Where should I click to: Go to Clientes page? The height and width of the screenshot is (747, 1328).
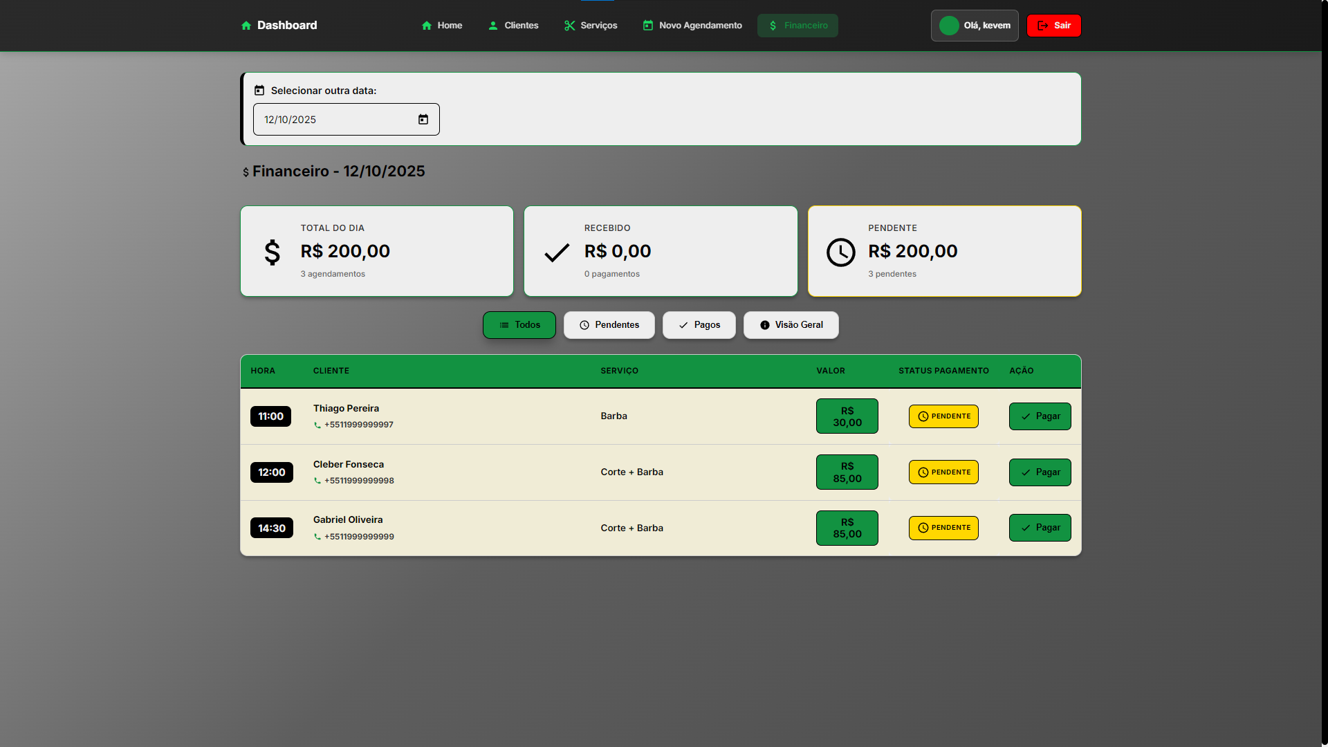pyautogui.click(x=513, y=26)
